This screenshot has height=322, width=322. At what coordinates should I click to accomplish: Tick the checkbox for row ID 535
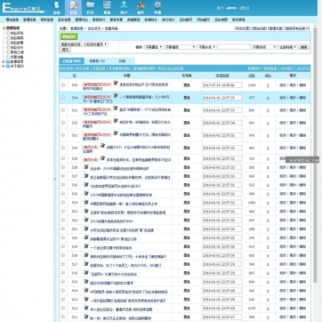[x=63, y=85]
